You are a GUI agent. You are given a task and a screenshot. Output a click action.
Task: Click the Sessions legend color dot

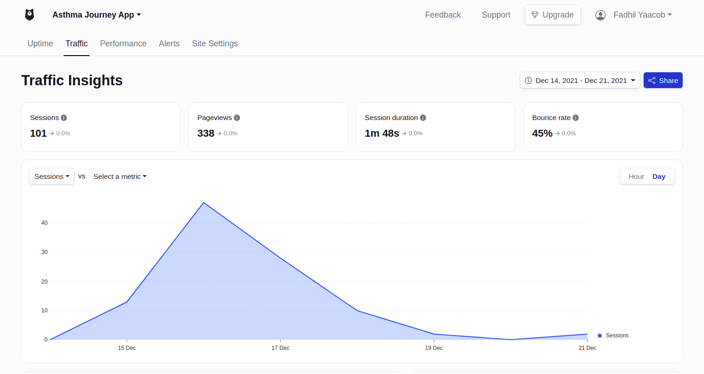coord(600,336)
